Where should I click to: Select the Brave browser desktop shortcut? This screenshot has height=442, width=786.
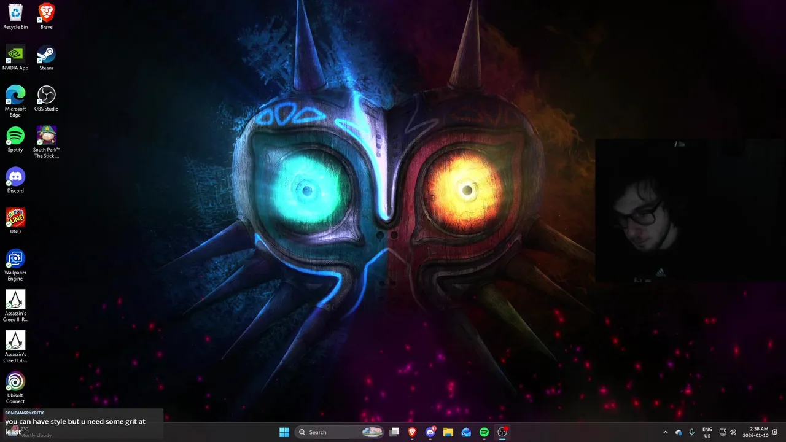coord(46,17)
